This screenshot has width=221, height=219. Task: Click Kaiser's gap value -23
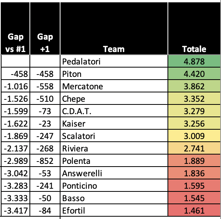pyautogui.click(x=45, y=123)
